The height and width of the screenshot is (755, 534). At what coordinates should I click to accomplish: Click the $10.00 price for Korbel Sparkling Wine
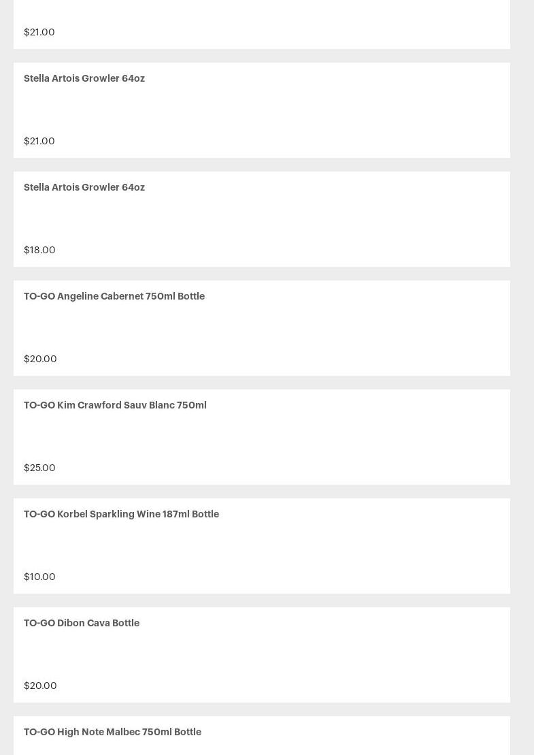(39, 577)
